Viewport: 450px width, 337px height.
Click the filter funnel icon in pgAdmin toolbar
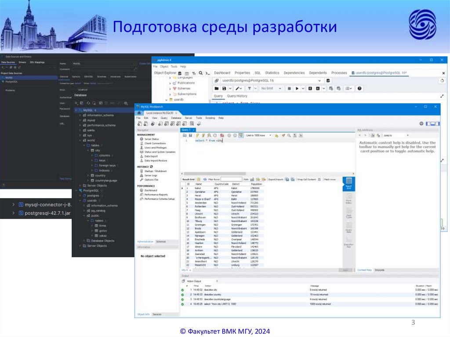250,88
